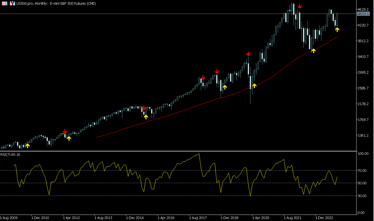This screenshot has width=374, height=221.
Task: Click the 4629.2 price axis value
Action: [363, 9]
